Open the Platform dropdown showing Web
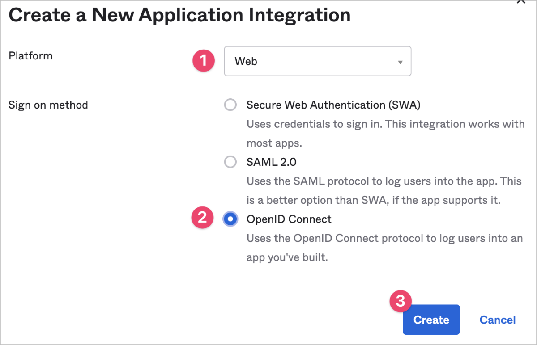The height and width of the screenshot is (345, 537). [x=317, y=61]
